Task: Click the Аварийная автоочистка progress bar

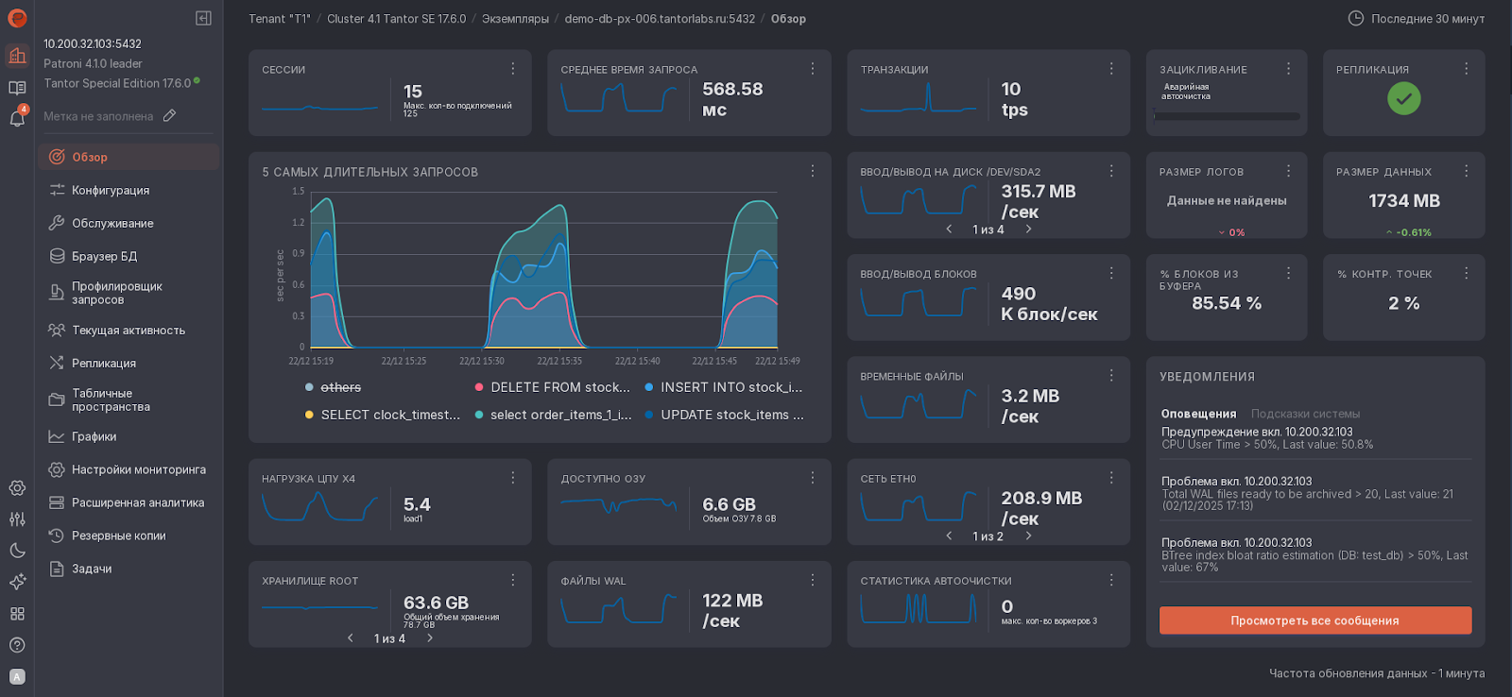Action: pos(1227,116)
